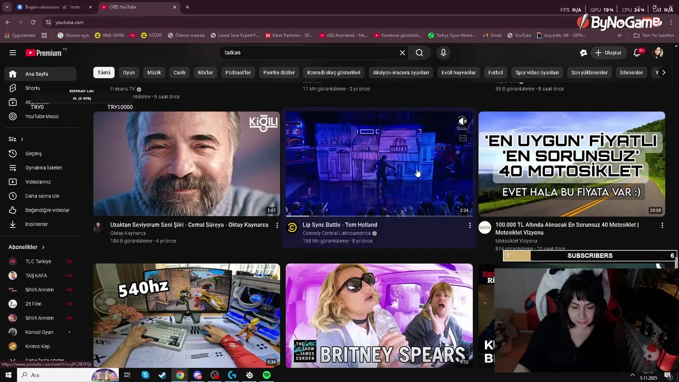This screenshot has width=679, height=382.
Task: Show more bookmarks with the chevron
Action: click(x=619, y=36)
